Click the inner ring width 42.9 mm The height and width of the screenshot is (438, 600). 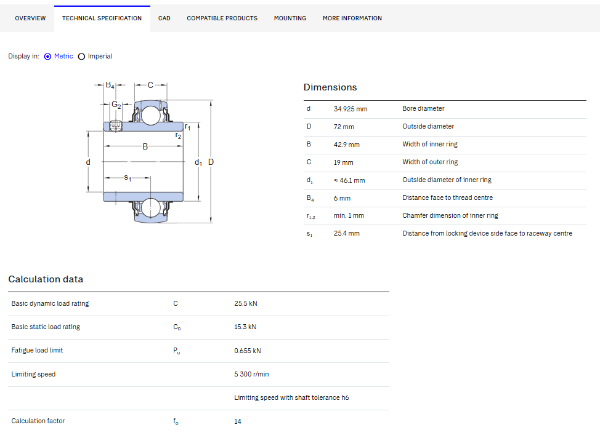point(346,145)
